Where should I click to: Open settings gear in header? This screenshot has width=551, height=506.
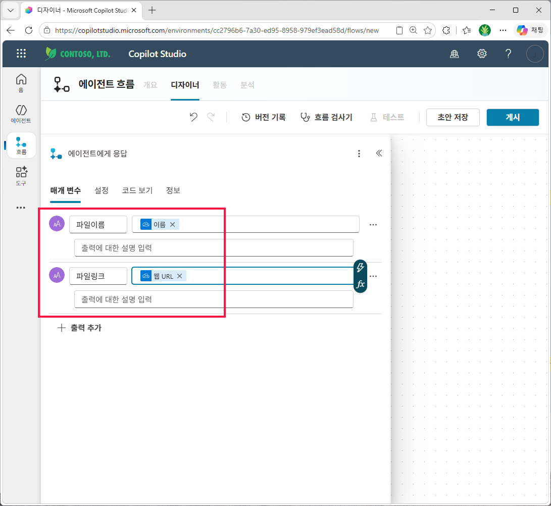[x=482, y=54]
